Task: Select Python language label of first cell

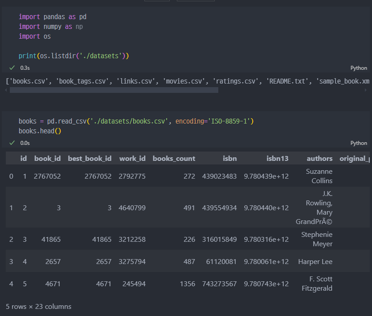Action: tap(359, 68)
